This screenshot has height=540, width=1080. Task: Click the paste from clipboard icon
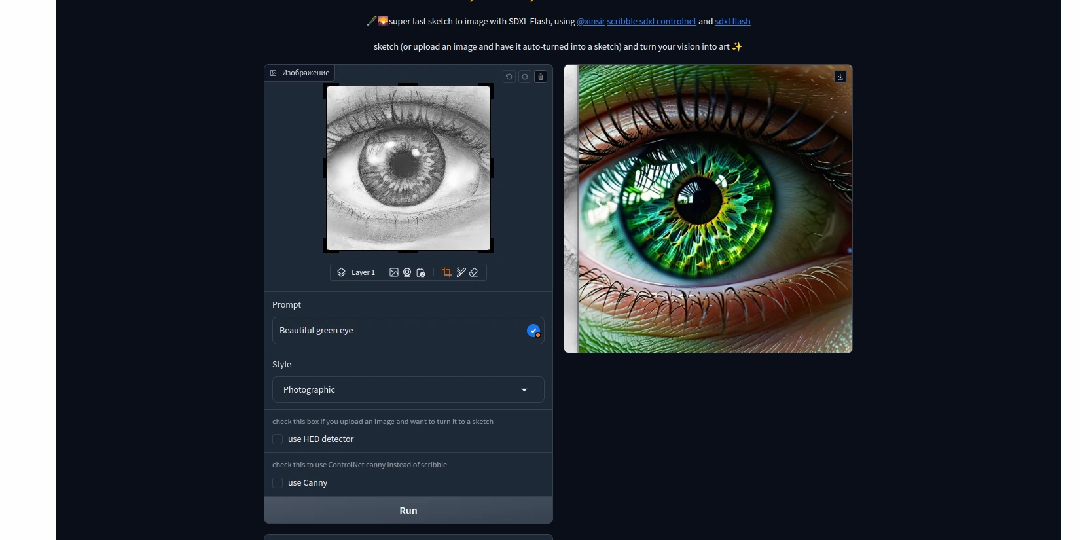click(421, 272)
